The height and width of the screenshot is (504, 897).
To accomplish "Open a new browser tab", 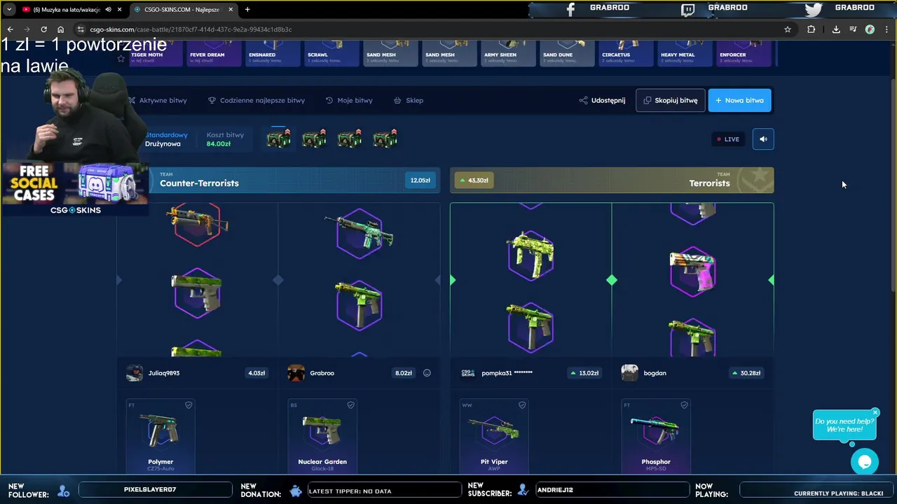I will (x=247, y=9).
